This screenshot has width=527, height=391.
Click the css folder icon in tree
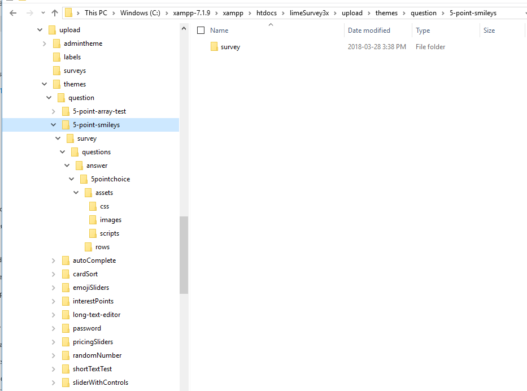click(93, 206)
